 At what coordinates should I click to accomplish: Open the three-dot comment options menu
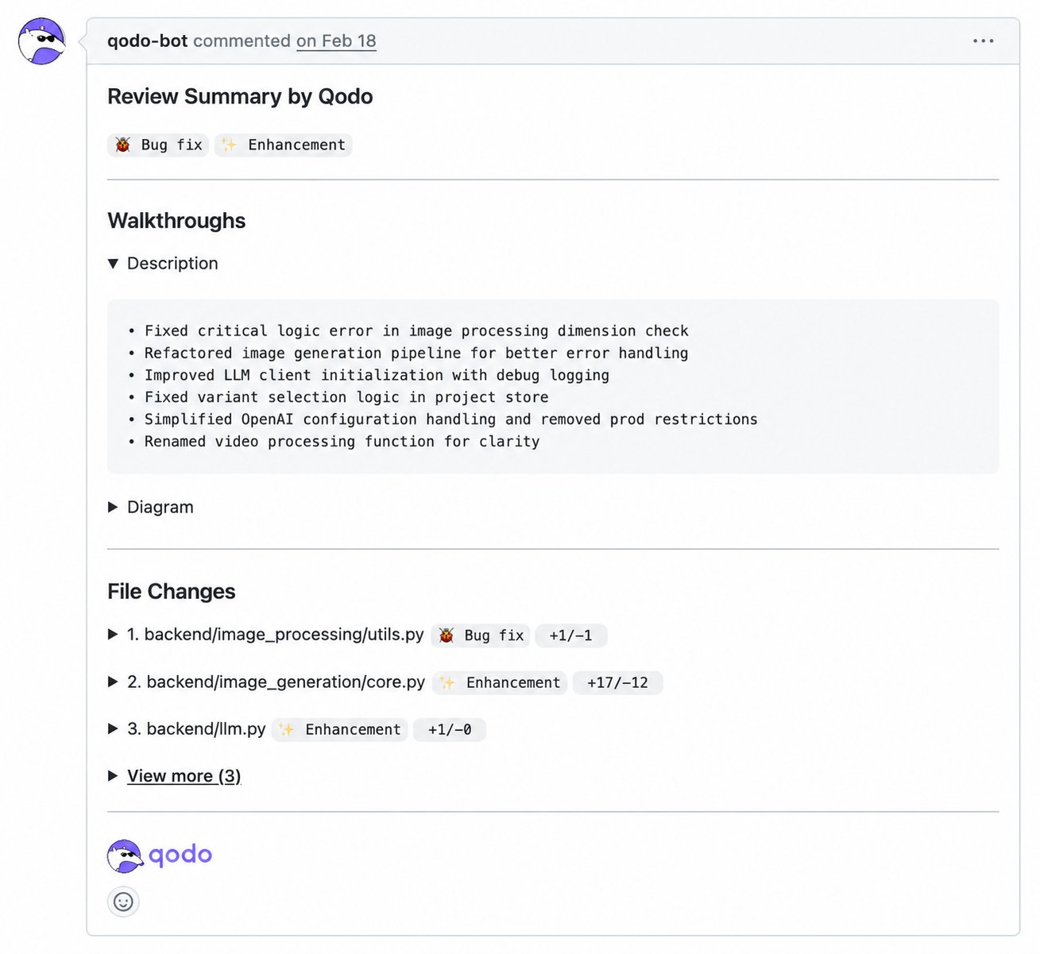(x=983, y=41)
